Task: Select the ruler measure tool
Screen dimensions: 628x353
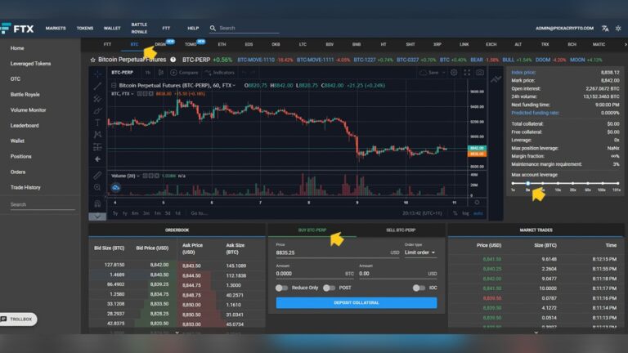Action: 97,176
